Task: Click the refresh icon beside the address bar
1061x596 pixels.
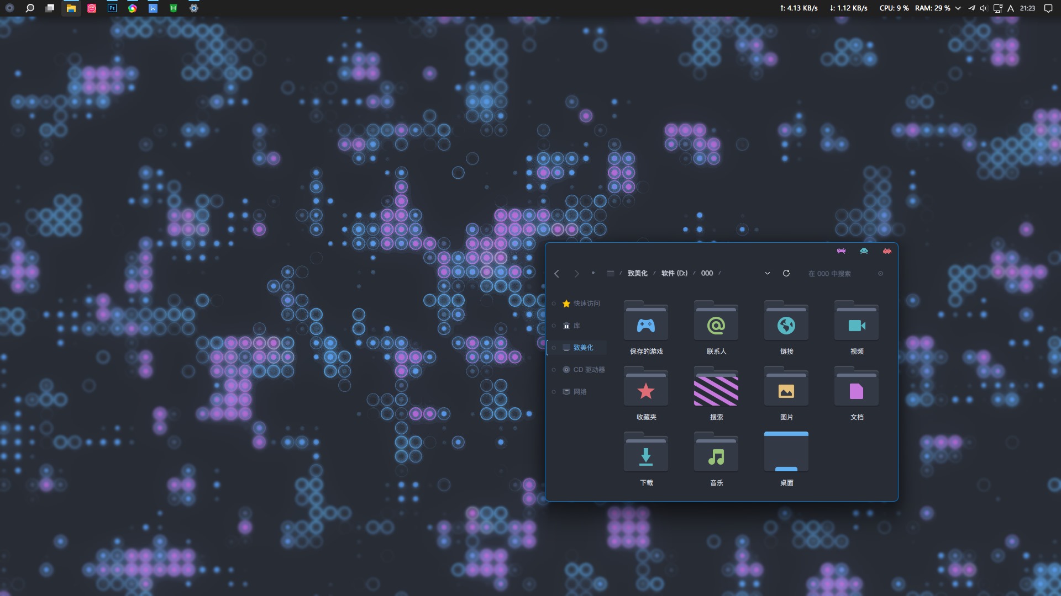Action: tap(786, 273)
